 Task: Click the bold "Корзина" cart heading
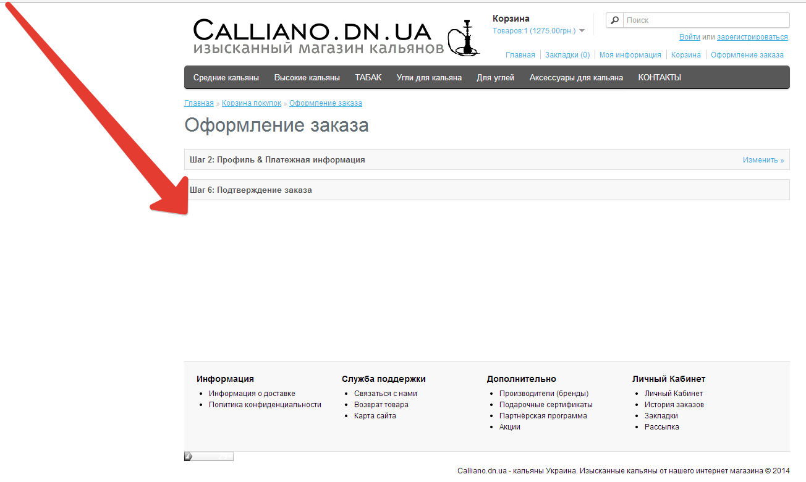coord(511,19)
